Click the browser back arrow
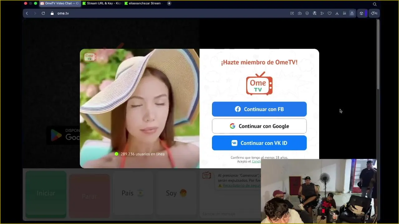Viewport: 399px width, 224px height. click(x=27, y=13)
